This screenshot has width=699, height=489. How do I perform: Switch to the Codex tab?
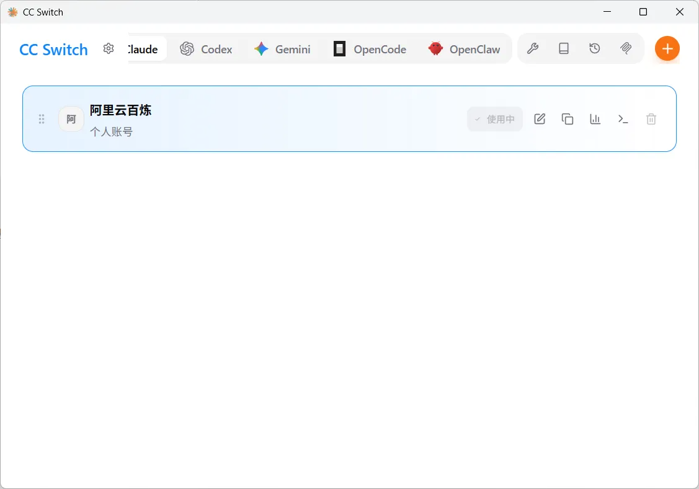206,49
